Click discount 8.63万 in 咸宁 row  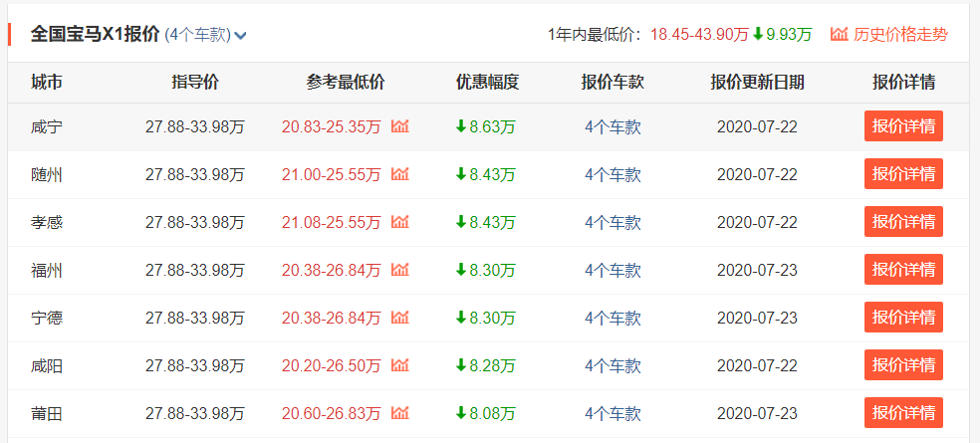tap(486, 126)
